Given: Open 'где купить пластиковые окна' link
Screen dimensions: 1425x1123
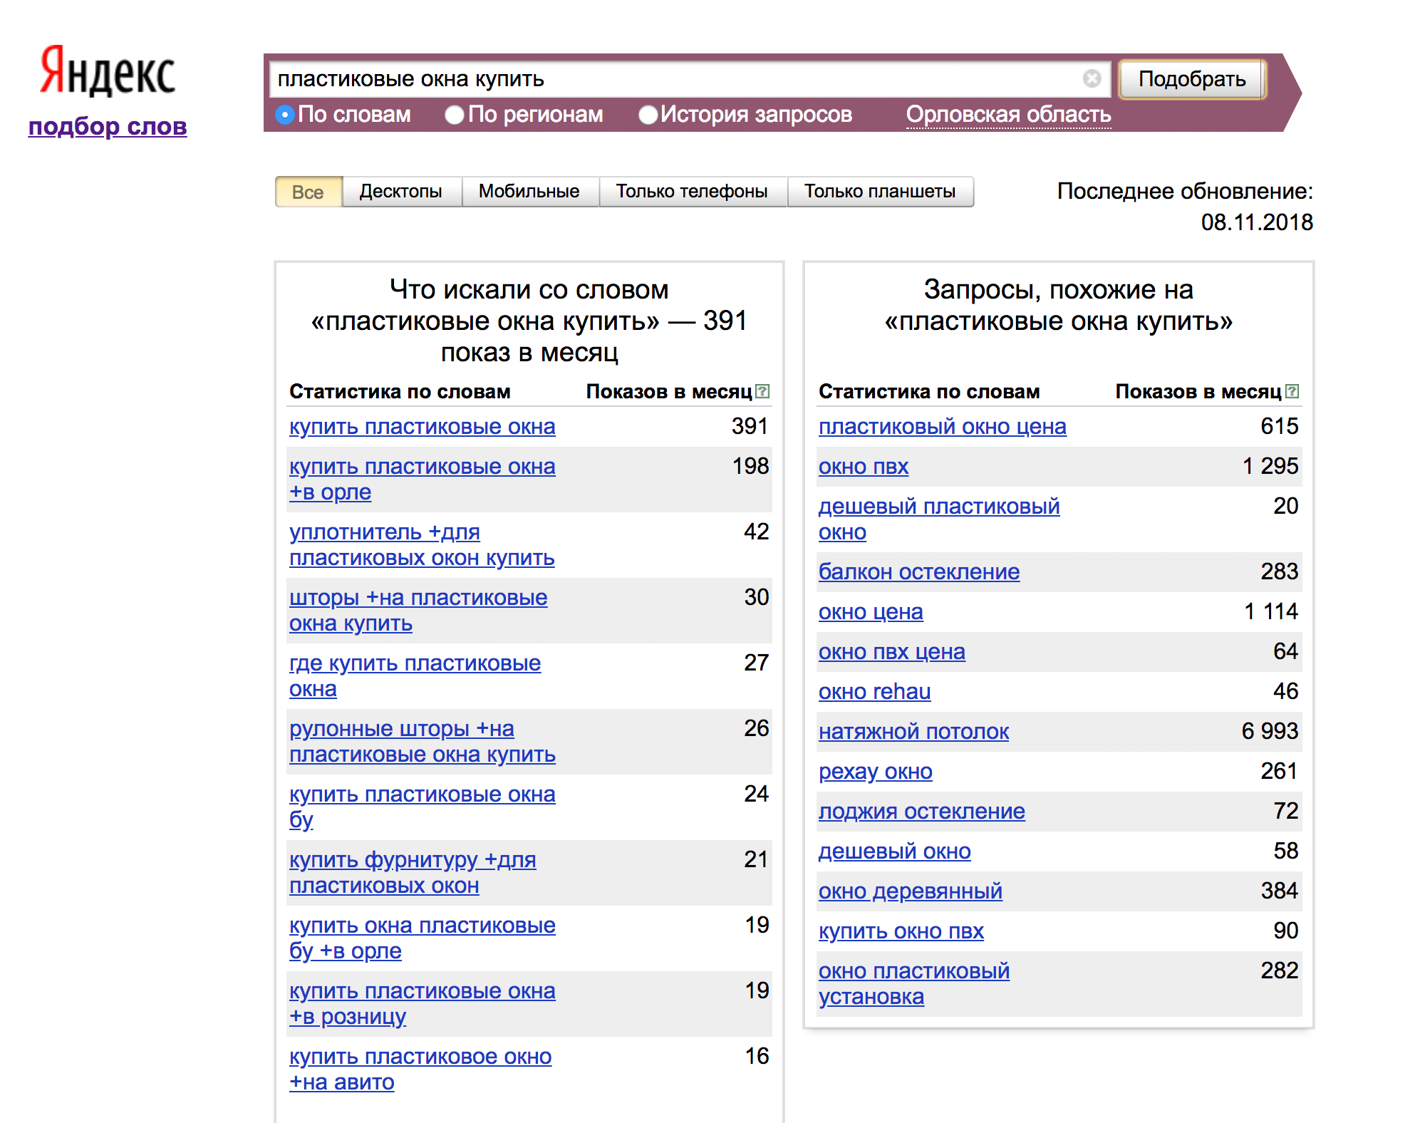Looking at the screenshot, I should pyautogui.click(x=415, y=676).
